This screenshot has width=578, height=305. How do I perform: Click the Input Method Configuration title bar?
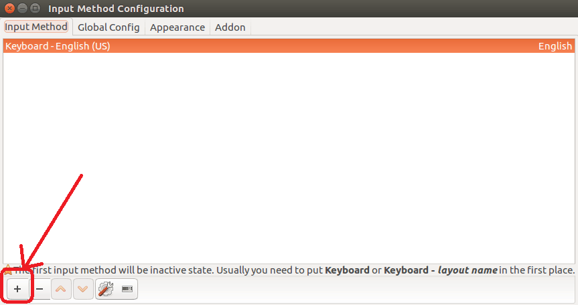coord(268,8)
